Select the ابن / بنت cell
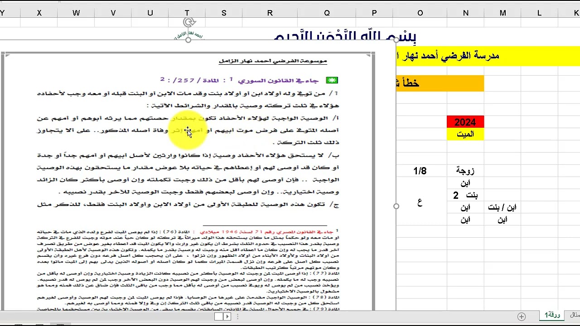The width and height of the screenshot is (580, 326). (503, 207)
